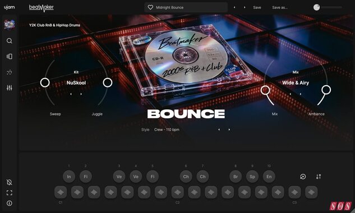Click the beatMaker logo
This screenshot has width=355, height=213.
pos(41,8)
